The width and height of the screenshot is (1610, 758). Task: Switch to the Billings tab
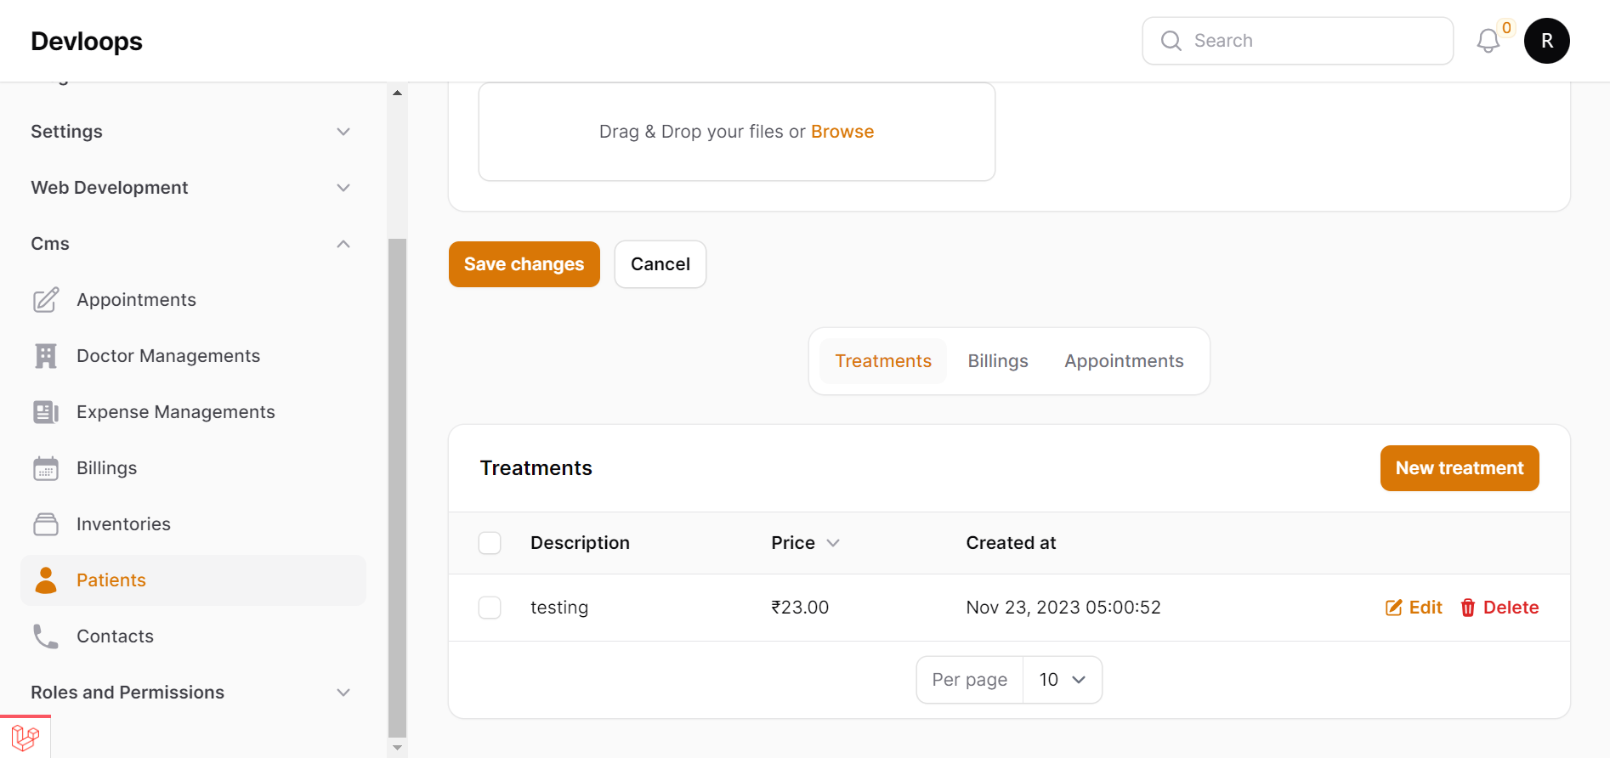pos(998,361)
